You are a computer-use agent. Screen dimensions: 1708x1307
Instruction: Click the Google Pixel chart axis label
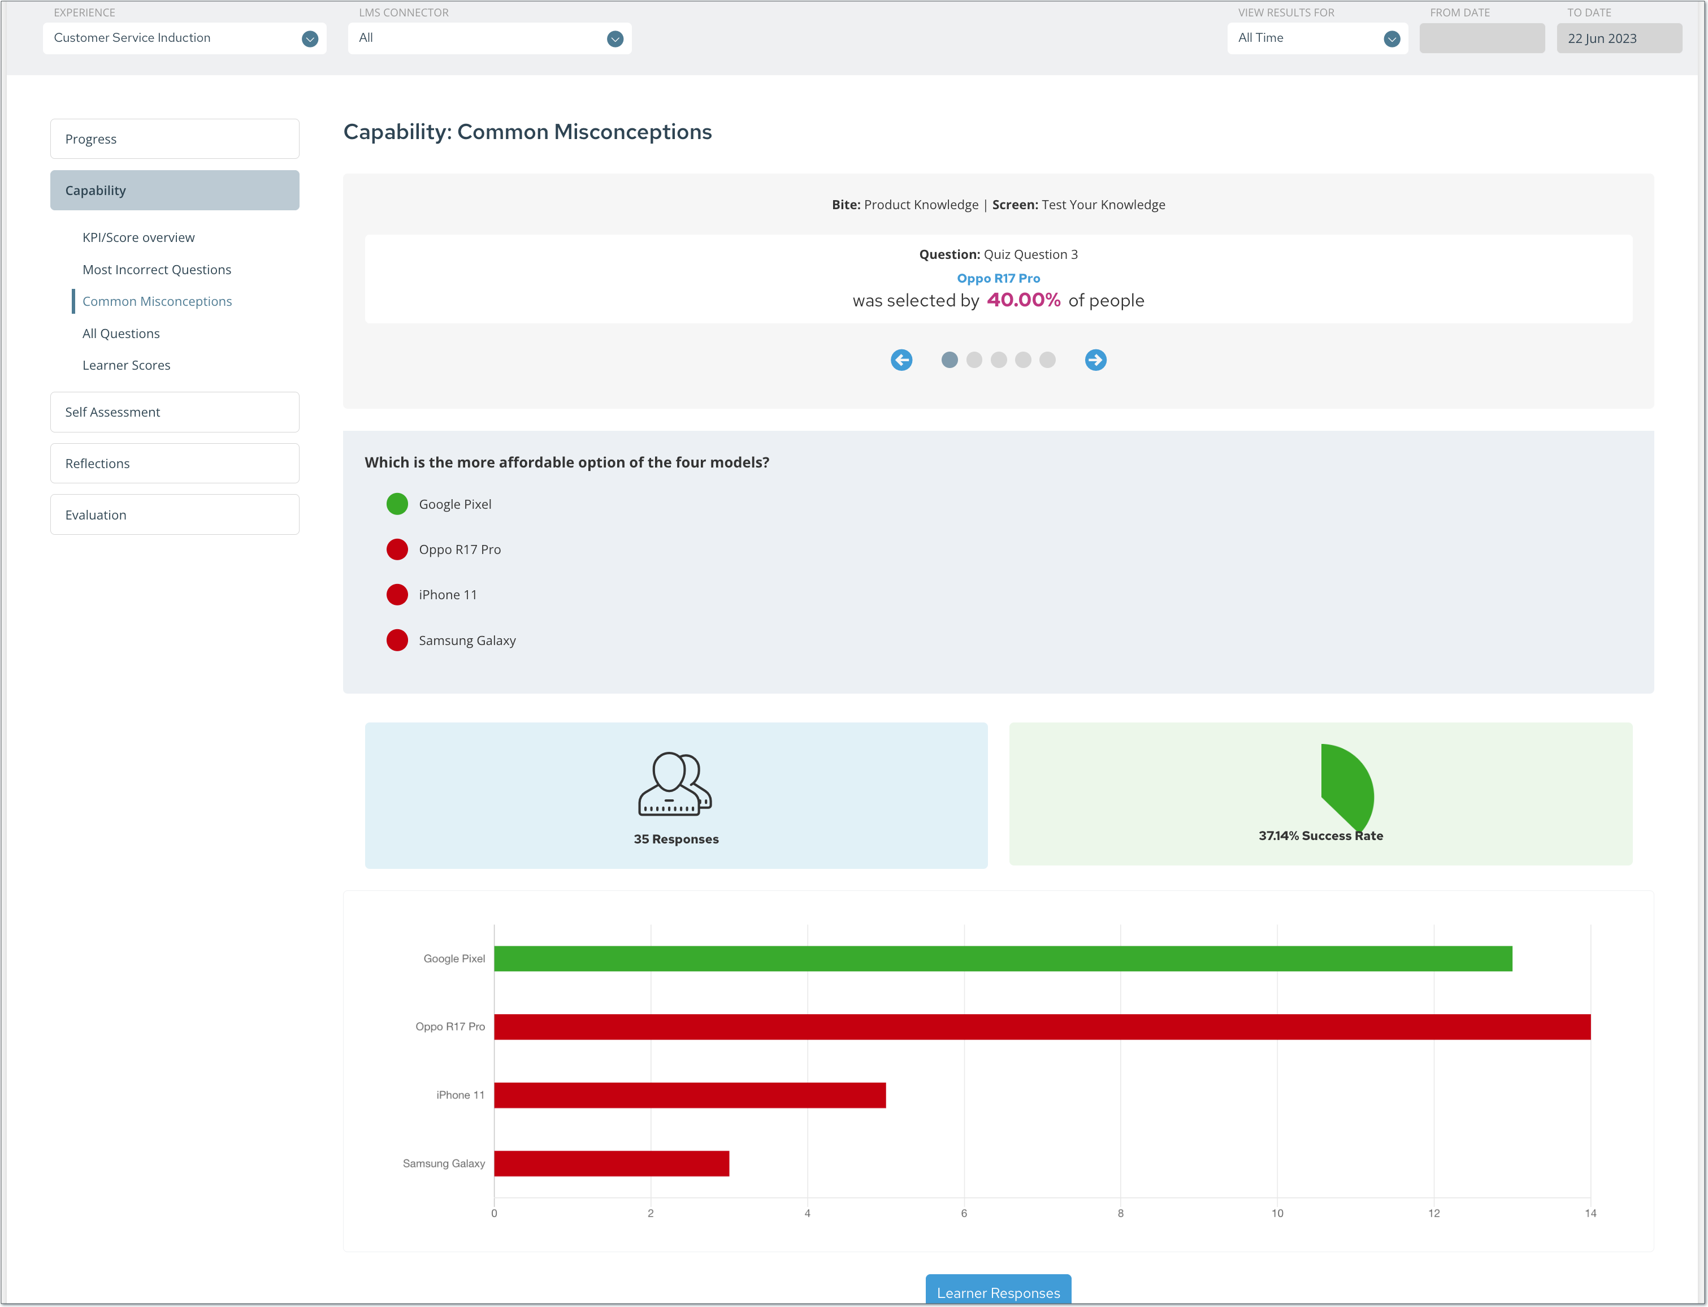click(x=453, y=958)
